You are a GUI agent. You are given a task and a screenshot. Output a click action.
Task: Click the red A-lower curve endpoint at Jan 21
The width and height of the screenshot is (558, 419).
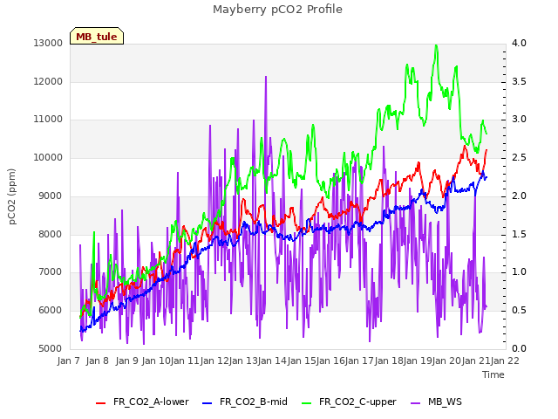pyautogui.click(x=487, y=150)
